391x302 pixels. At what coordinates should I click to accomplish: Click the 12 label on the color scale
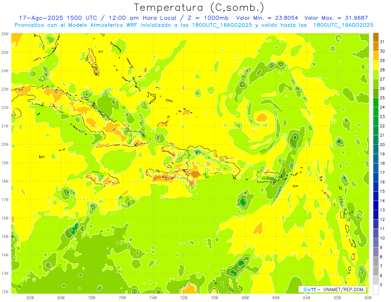click(x=383, y=219)
